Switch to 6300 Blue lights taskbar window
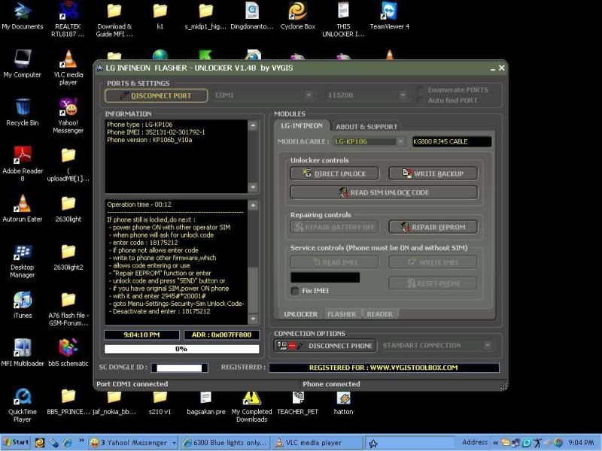602x451 pixels. tap(225, 443)
